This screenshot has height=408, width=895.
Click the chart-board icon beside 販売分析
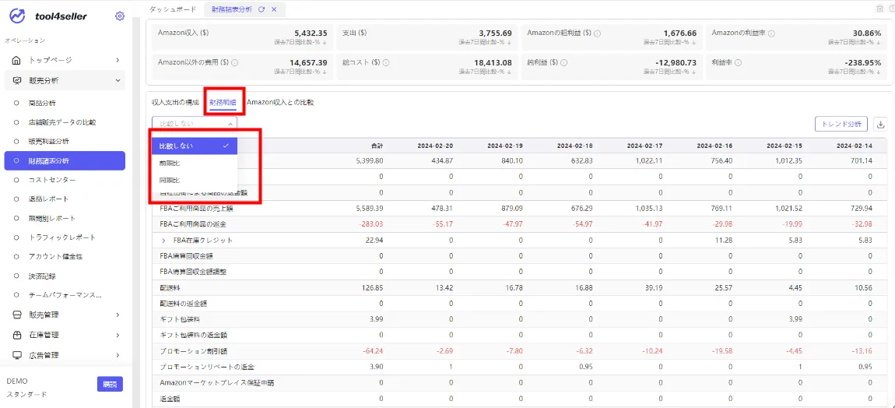pos(17,80)
